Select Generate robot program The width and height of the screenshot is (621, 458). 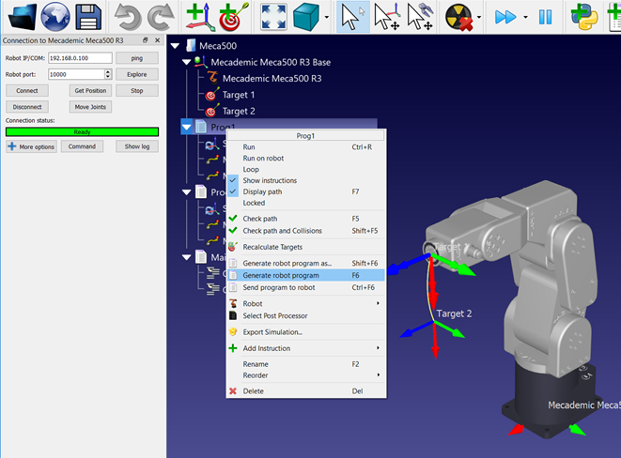click(281, 276)
